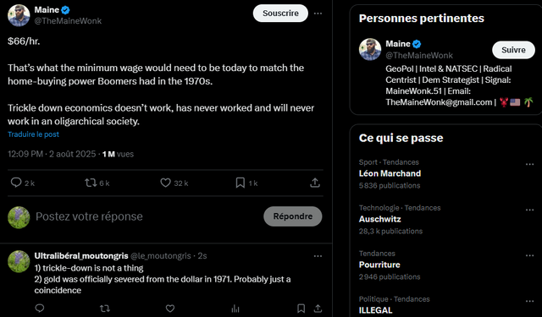Open three-dot menu next to Souscrire button
Viewport: 542px width, 317px height.
pyautogui.click(x=318, y=14)
